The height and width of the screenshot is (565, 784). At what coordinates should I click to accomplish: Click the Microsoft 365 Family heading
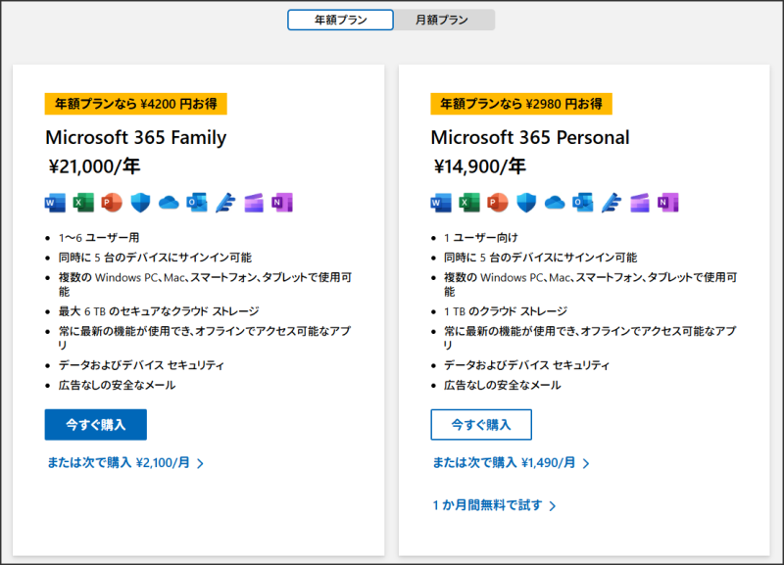[136, 137]
